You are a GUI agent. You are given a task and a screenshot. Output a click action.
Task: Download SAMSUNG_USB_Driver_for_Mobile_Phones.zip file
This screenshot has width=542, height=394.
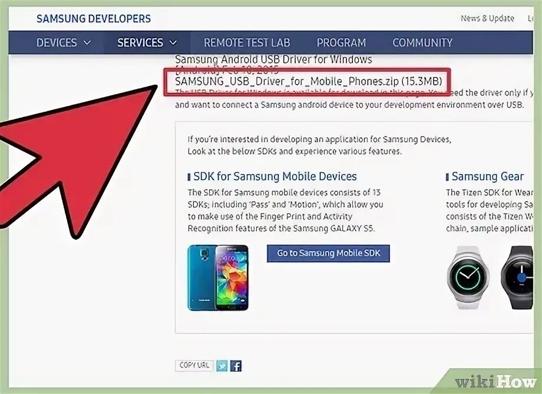(308, 81)
